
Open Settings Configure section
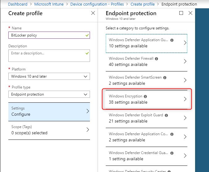click(49, 112)
